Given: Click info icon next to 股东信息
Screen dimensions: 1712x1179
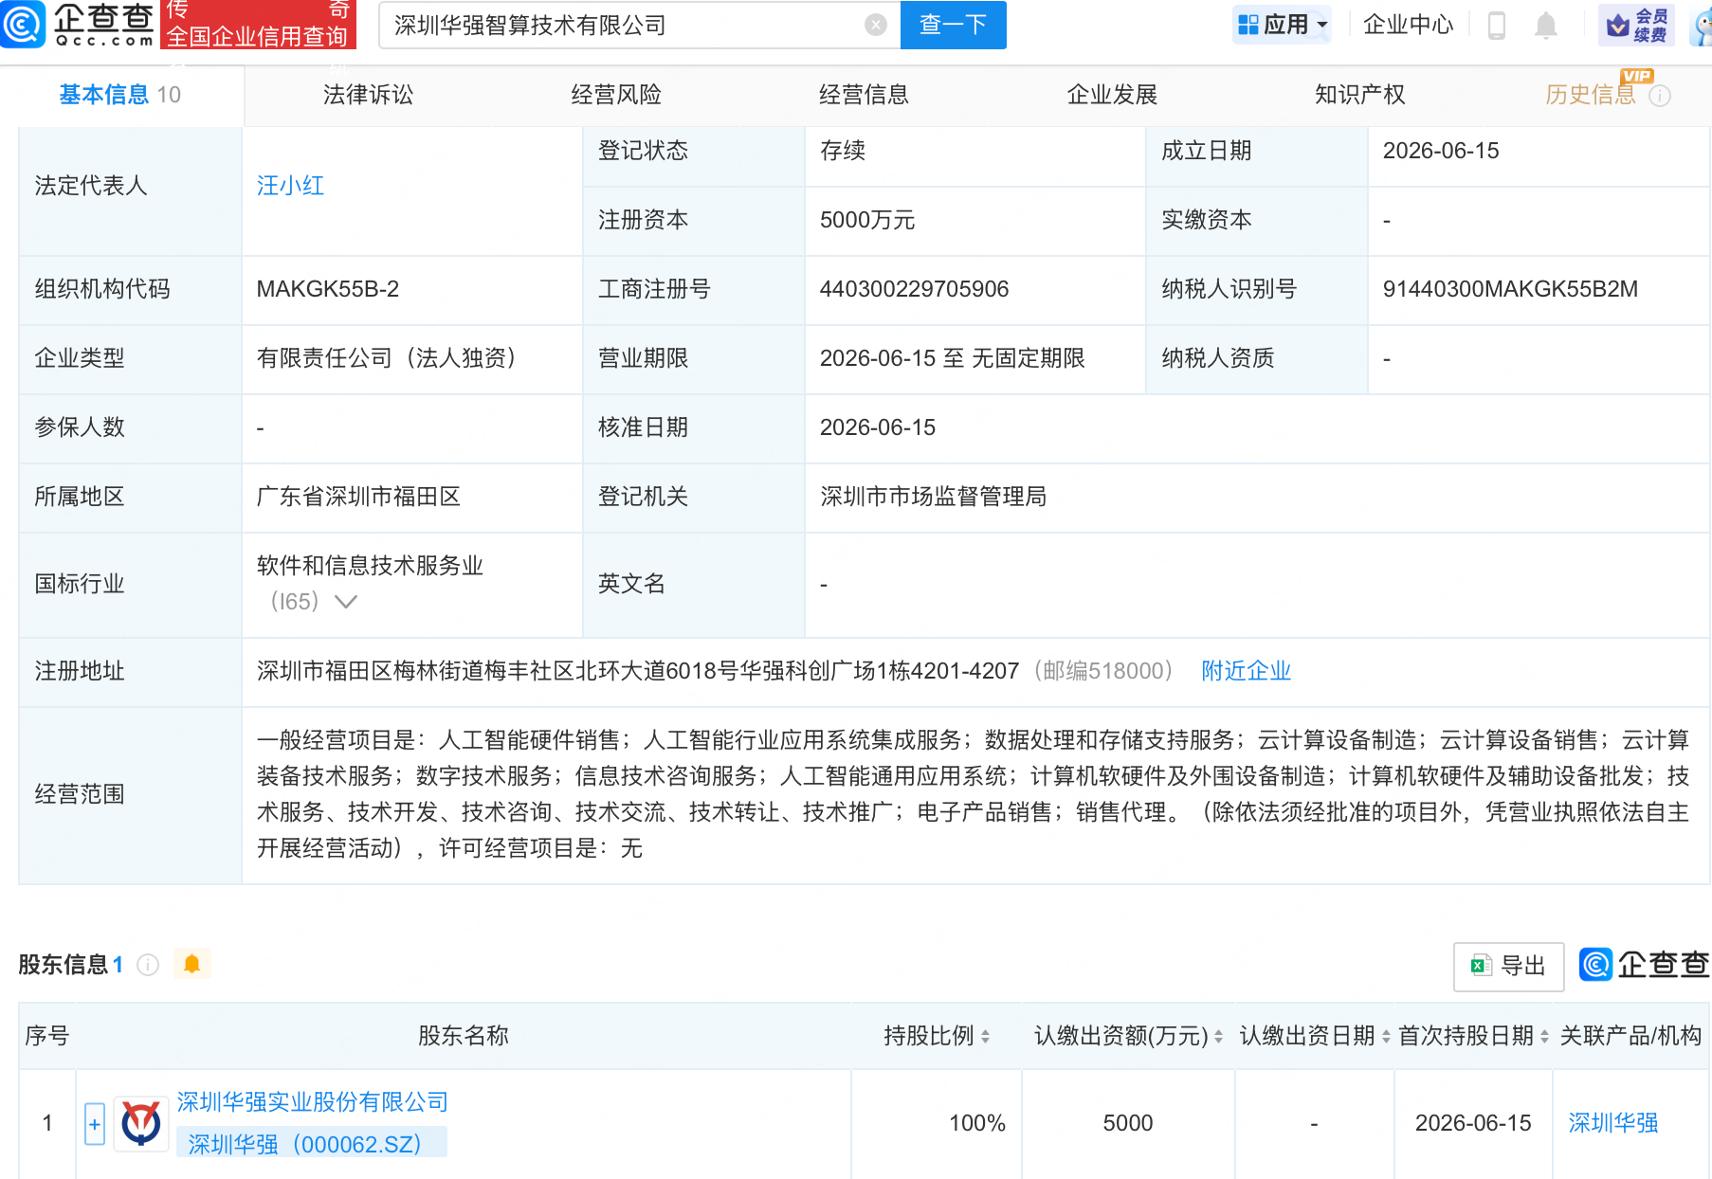Looking at the screenshot, I should point(148,965).
